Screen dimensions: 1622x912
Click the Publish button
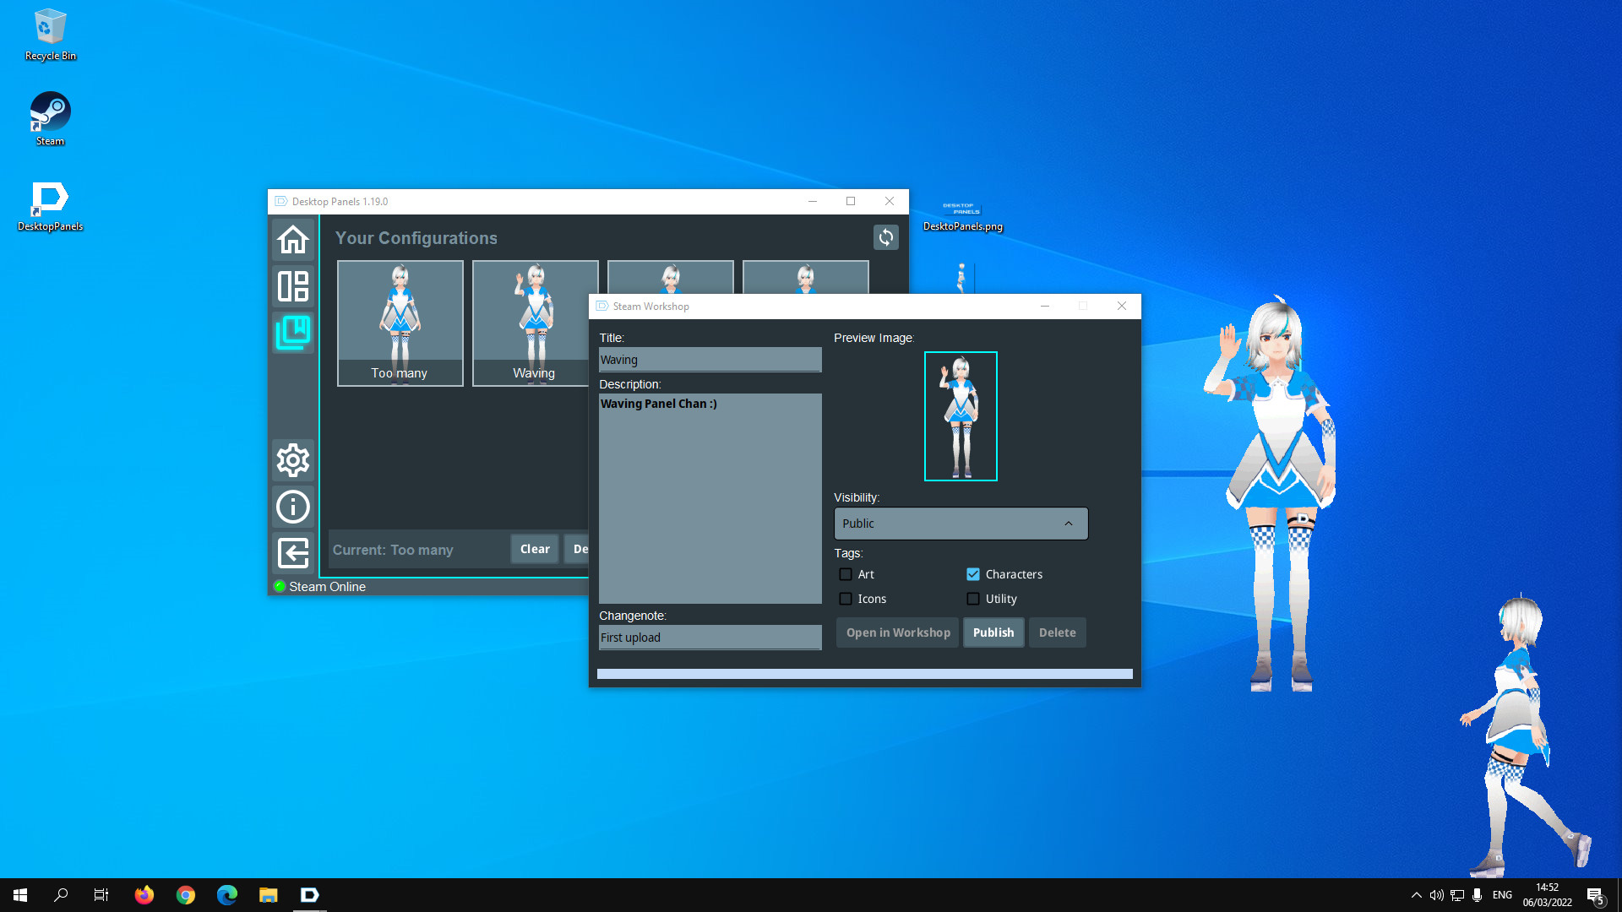[x=993, y=632]
